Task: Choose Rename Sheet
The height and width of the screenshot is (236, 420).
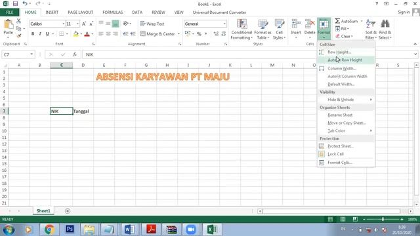Action: coord(346,115)
